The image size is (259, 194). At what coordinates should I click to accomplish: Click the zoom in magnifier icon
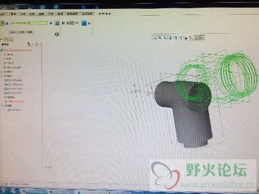point(160,37)
